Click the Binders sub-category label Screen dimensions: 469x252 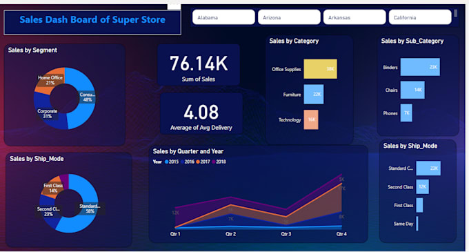click(x=390, y=68)
